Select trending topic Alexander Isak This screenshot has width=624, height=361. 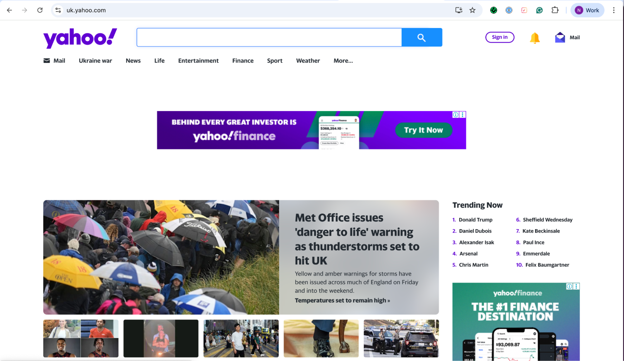[476, 242]
